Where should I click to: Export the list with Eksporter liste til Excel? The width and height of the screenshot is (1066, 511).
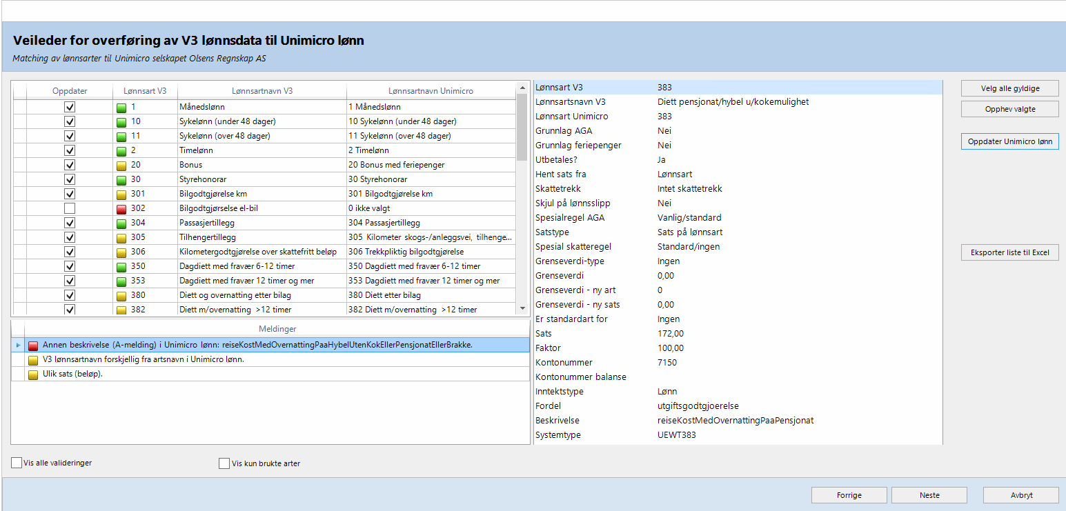tap(1009, 252)
